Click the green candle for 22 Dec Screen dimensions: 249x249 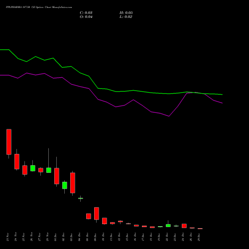coord(168,226)
